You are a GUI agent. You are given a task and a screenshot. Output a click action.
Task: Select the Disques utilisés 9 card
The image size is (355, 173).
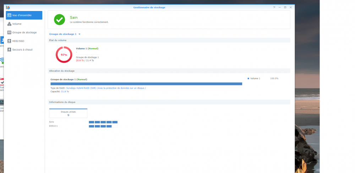(x=68, y=113)
